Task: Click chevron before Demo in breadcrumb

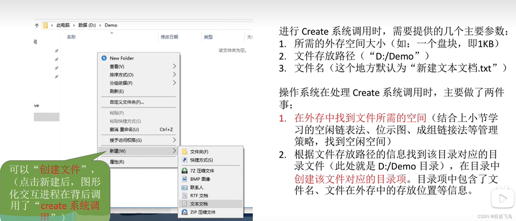Action: tap(100, 25)
